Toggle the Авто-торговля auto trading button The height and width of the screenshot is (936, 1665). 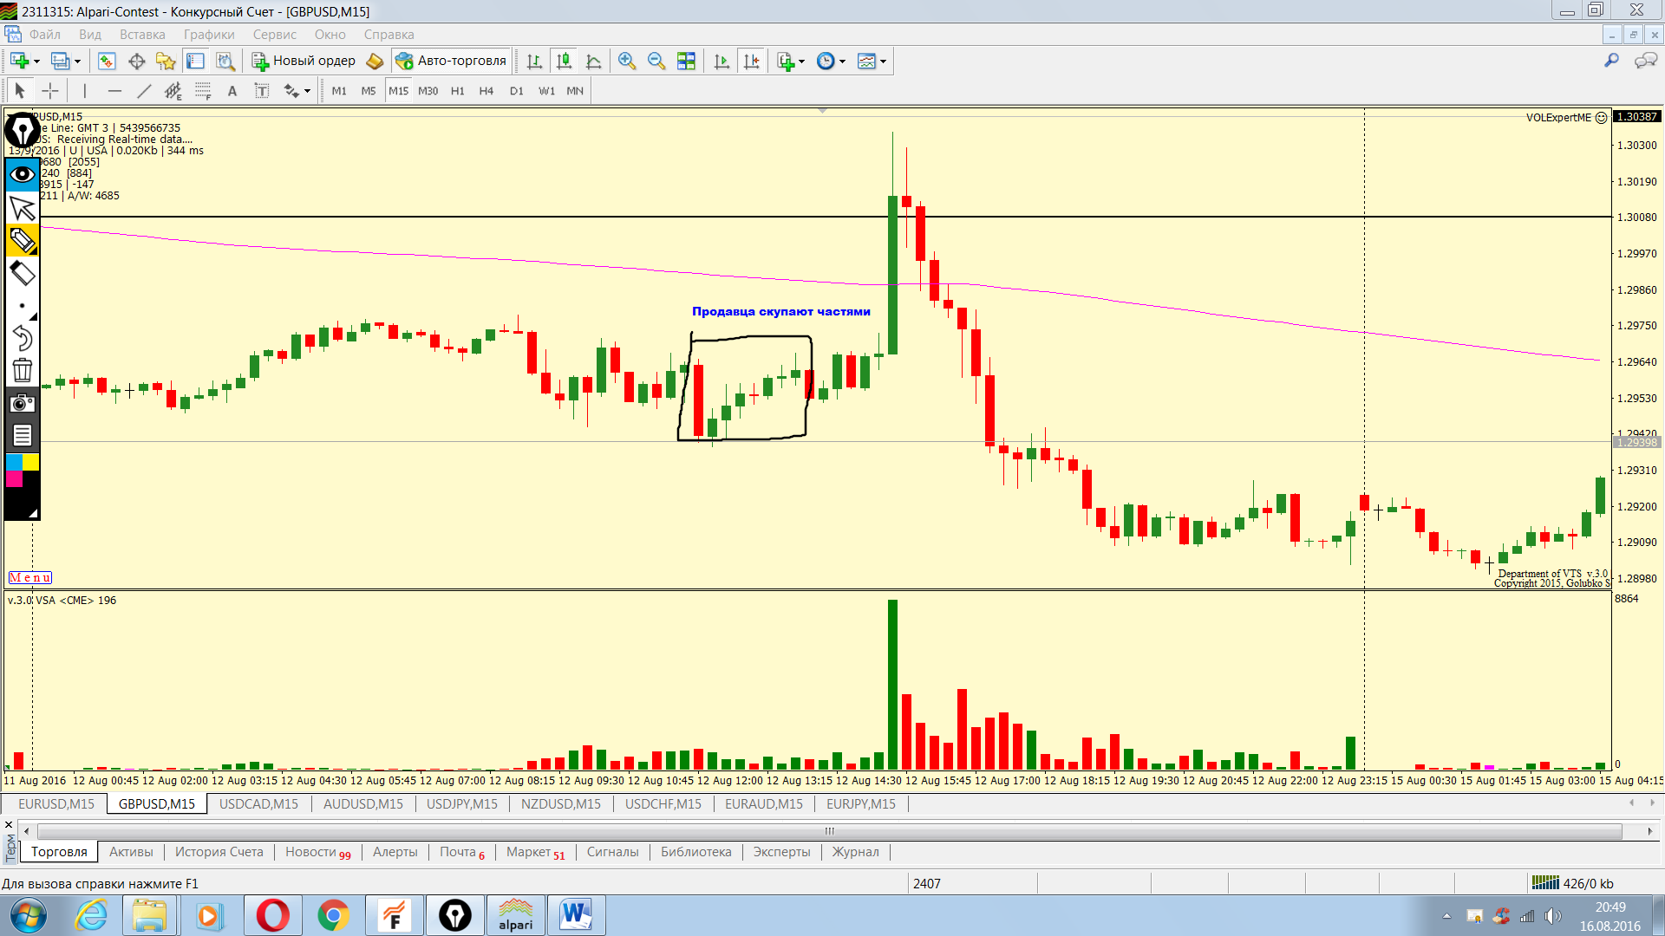click(451, 61)
